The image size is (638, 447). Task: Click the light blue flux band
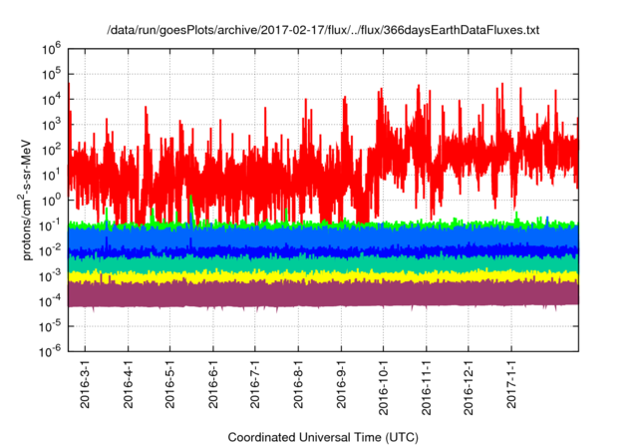323,237
